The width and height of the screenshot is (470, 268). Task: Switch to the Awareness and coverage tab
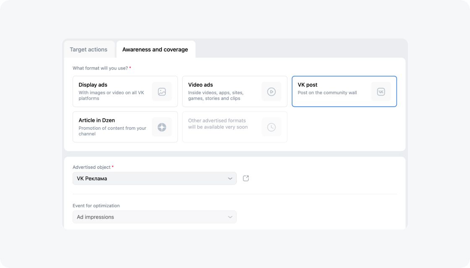tap(155, 49)
